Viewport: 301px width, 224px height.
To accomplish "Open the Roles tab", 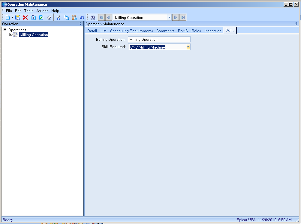I will (x=196, y=31).
